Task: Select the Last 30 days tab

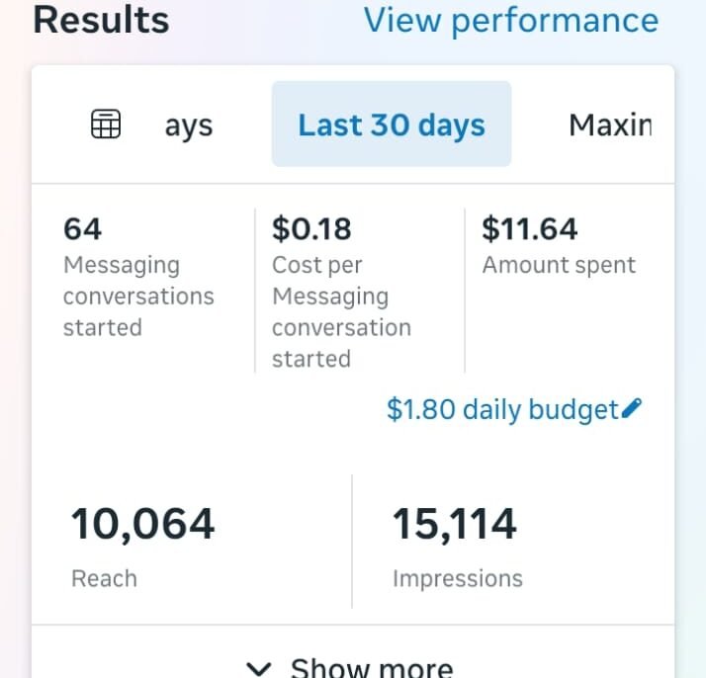Action: pos(392,125)
